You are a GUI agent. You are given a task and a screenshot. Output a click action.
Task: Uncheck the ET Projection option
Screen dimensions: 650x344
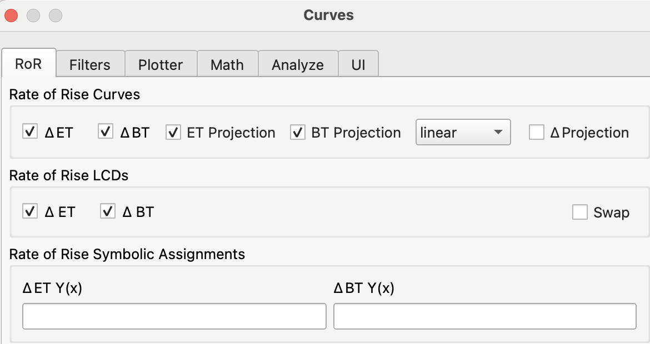point(173,132)
